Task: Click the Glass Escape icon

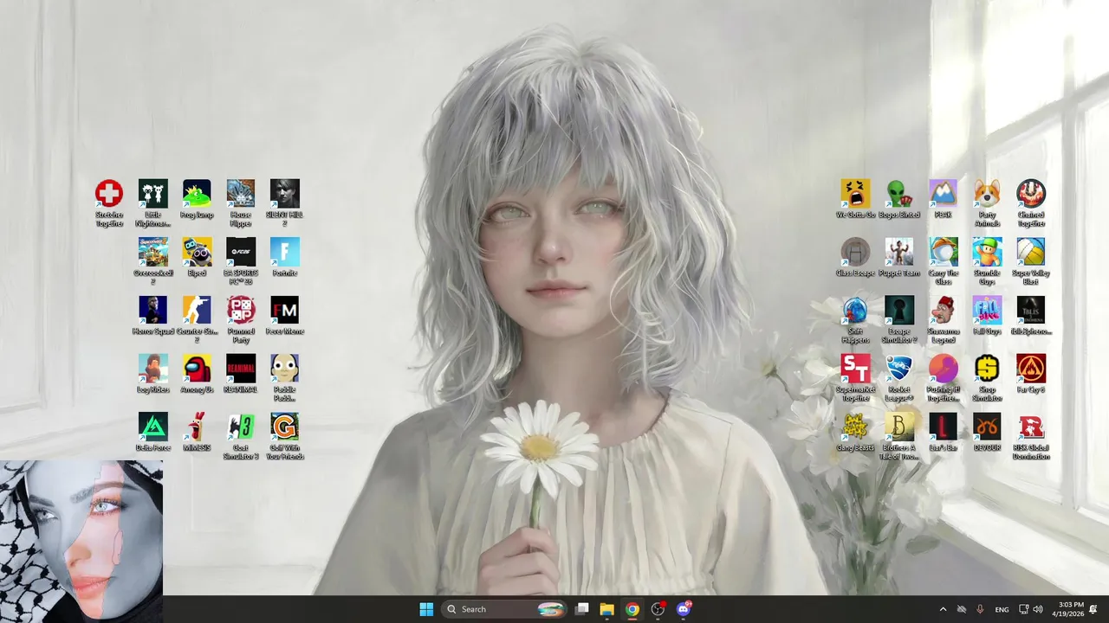Action: point(855,252)
